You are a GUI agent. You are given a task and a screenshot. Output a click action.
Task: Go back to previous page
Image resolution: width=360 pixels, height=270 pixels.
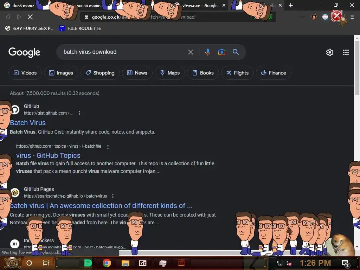tap(8, 17)
